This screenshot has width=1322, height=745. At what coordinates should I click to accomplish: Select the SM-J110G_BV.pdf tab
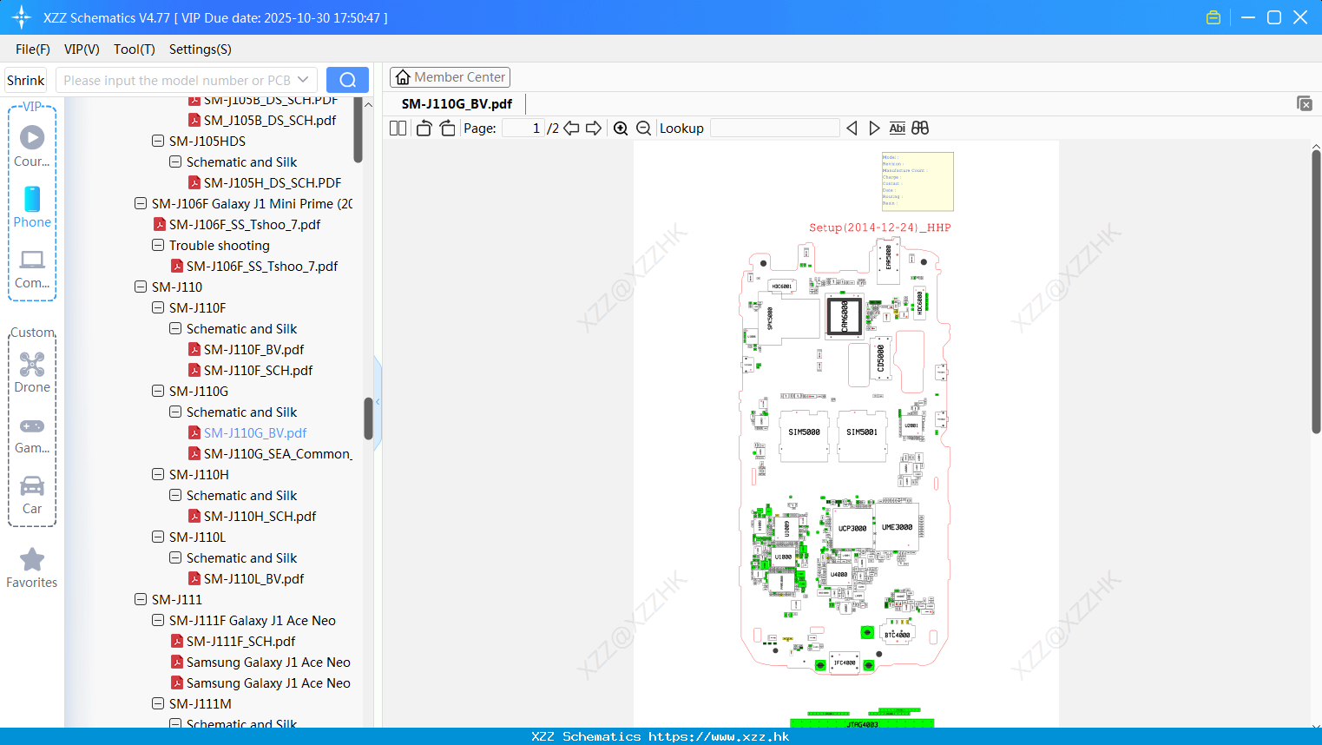coord(457,103)
